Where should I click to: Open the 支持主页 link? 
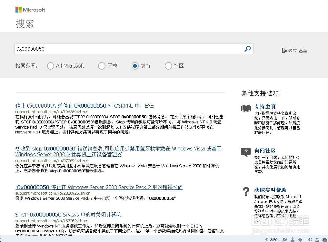(x=265, y=107)
